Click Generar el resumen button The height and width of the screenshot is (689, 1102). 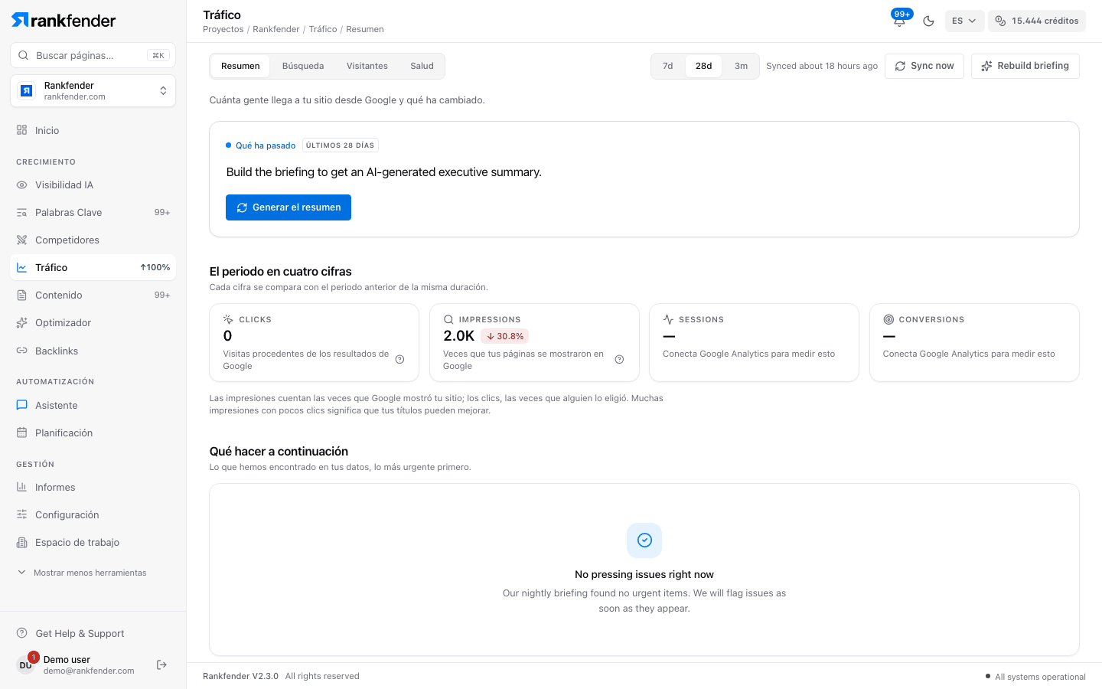point(289,207)
